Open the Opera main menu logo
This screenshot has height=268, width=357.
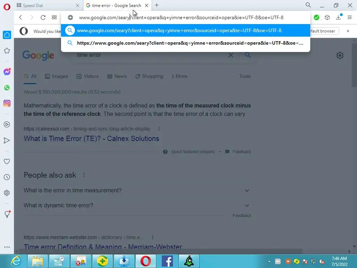tap(7, 7)
